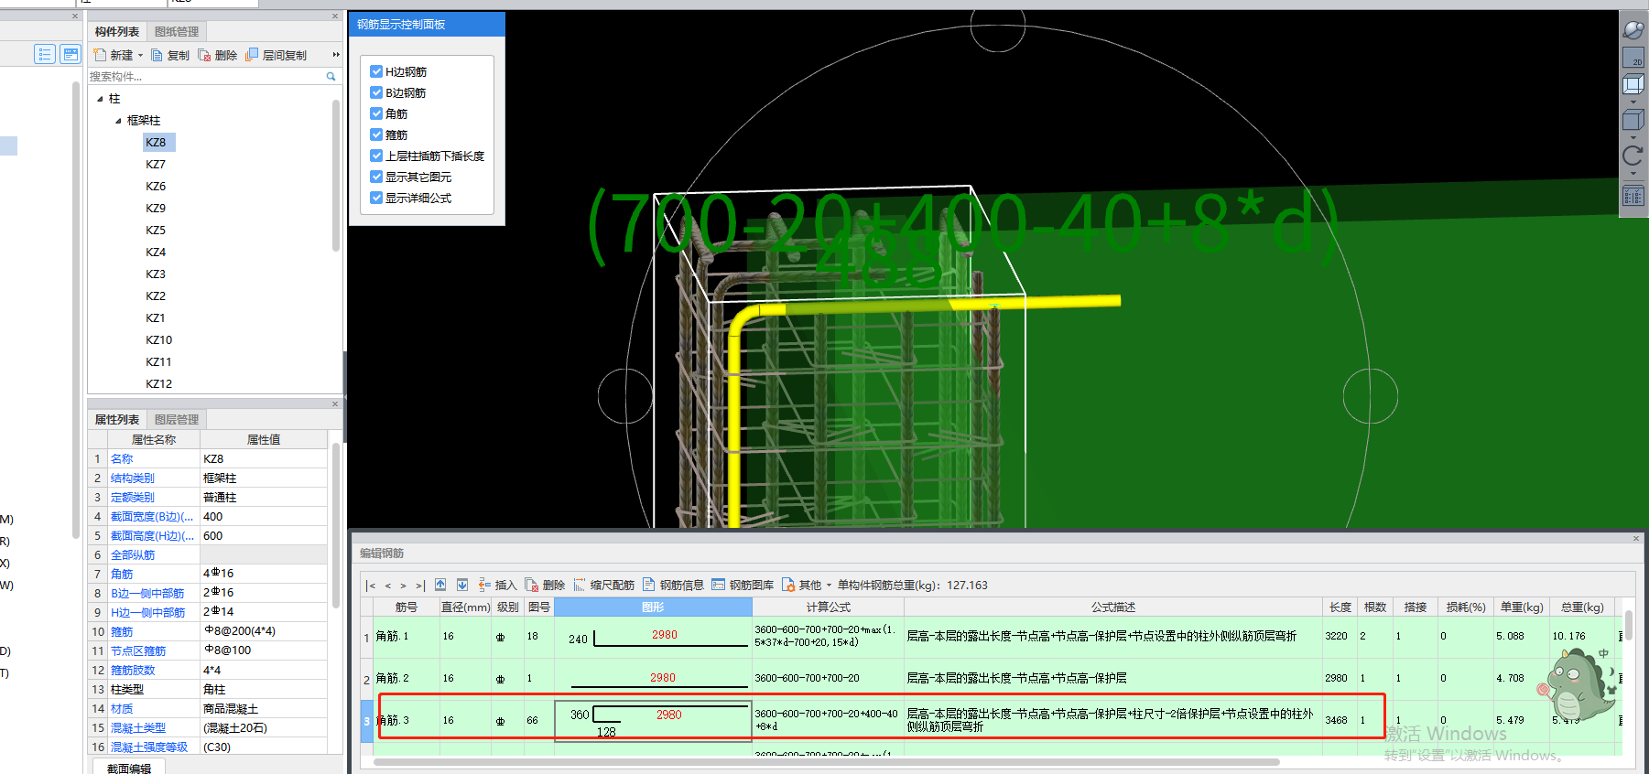Screen dimensions: 1649x774
Task: Click the Copy (复制) component icon
Action: click(157, 55)
